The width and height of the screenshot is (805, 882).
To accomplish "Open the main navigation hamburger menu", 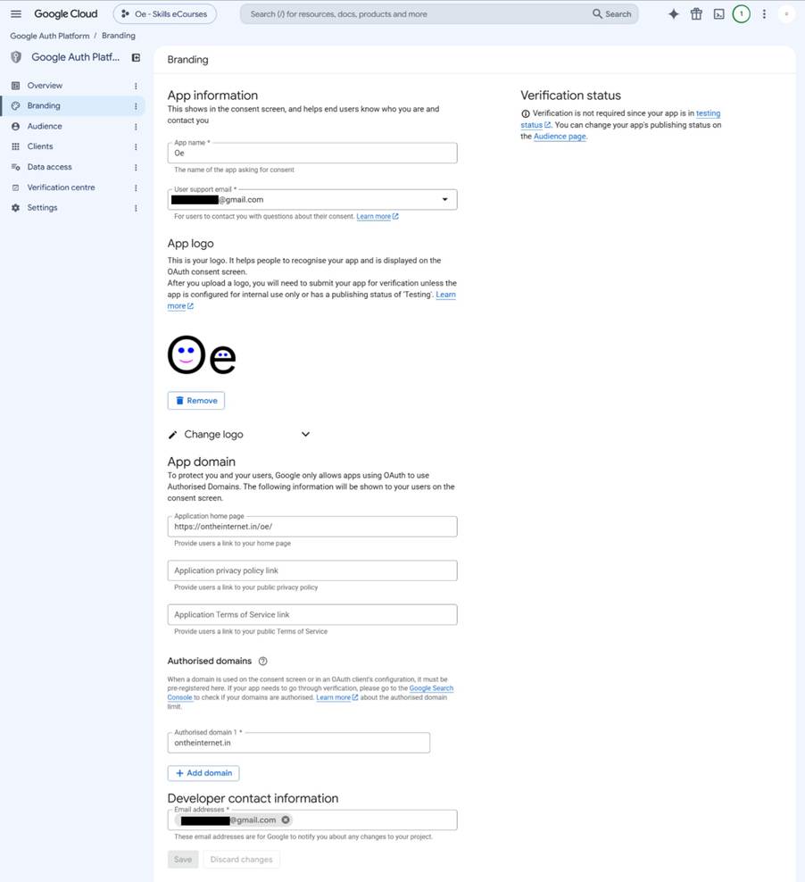I will click(16, 14).
